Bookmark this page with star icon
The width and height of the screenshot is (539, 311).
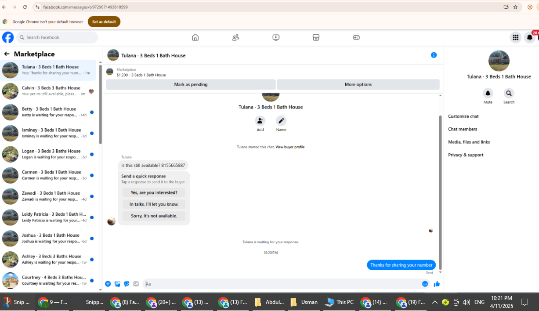pyautogui.click(x=515, y=7)
